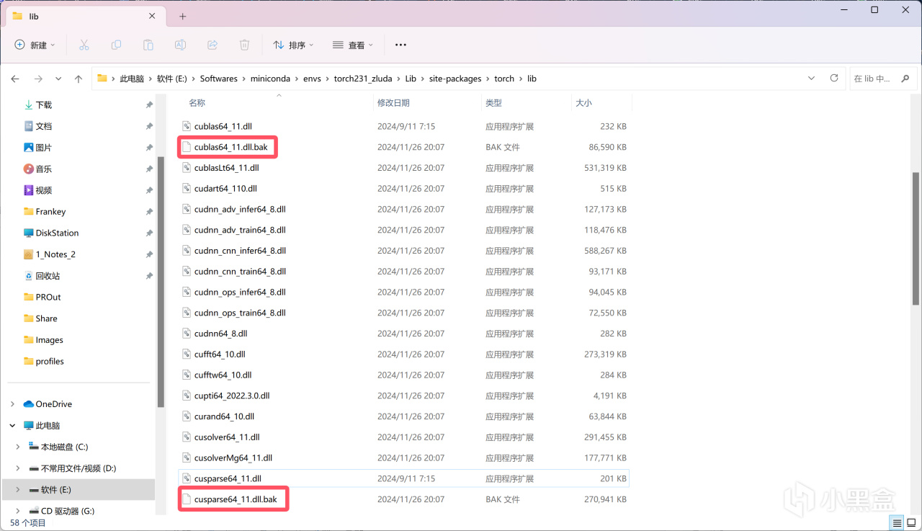Viewport: 922px width, 531px height.
Task: Open the 排序 (Sort) dropdown
Action: pos(293,45)
